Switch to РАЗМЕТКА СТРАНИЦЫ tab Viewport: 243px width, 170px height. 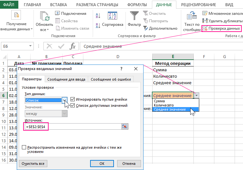click(x=97, y=5)
